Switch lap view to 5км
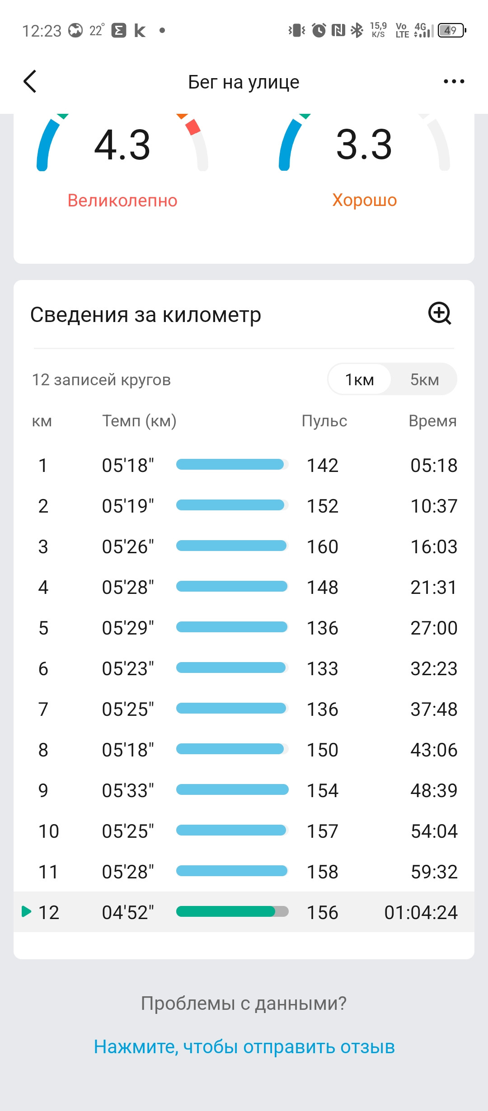 [424, 379]
